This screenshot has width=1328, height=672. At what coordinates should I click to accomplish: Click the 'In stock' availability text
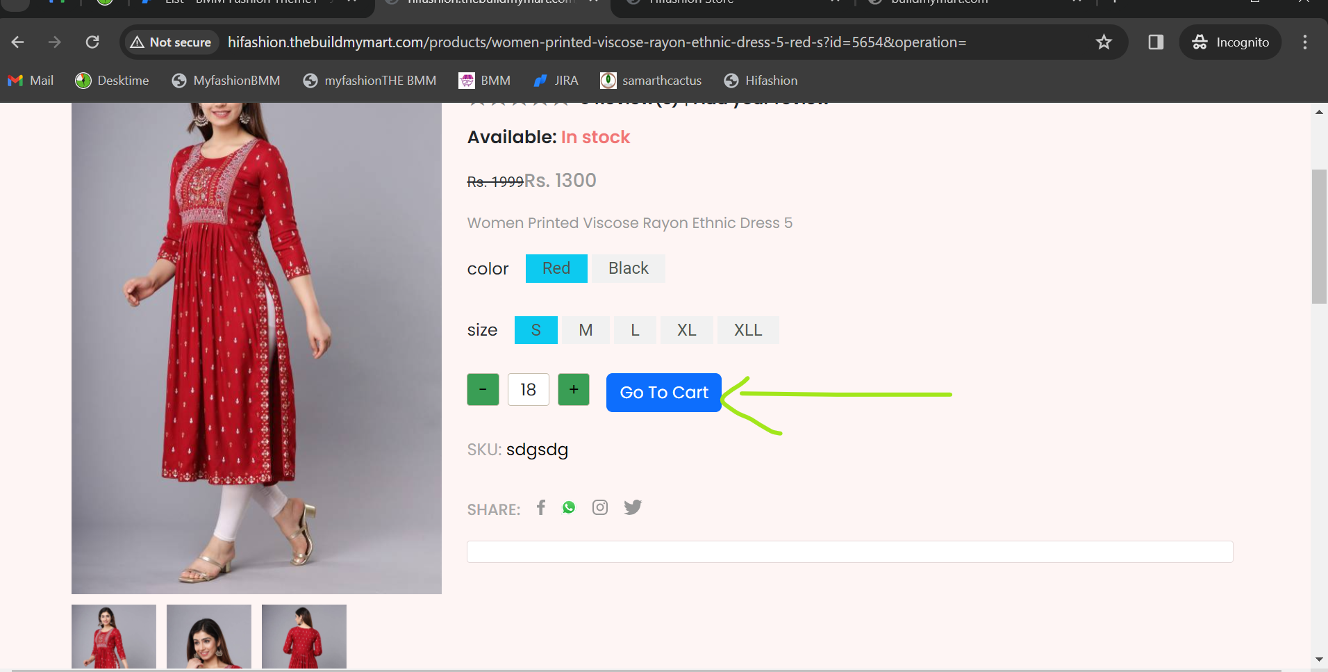[x=595, y=137]
